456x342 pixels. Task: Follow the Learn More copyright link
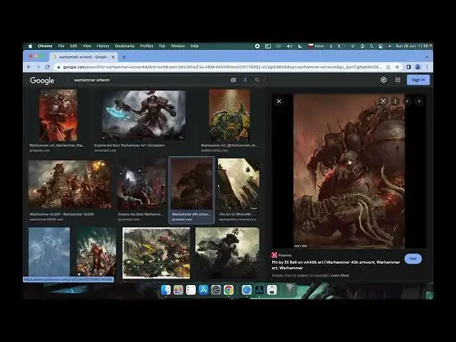pos(340,276)
